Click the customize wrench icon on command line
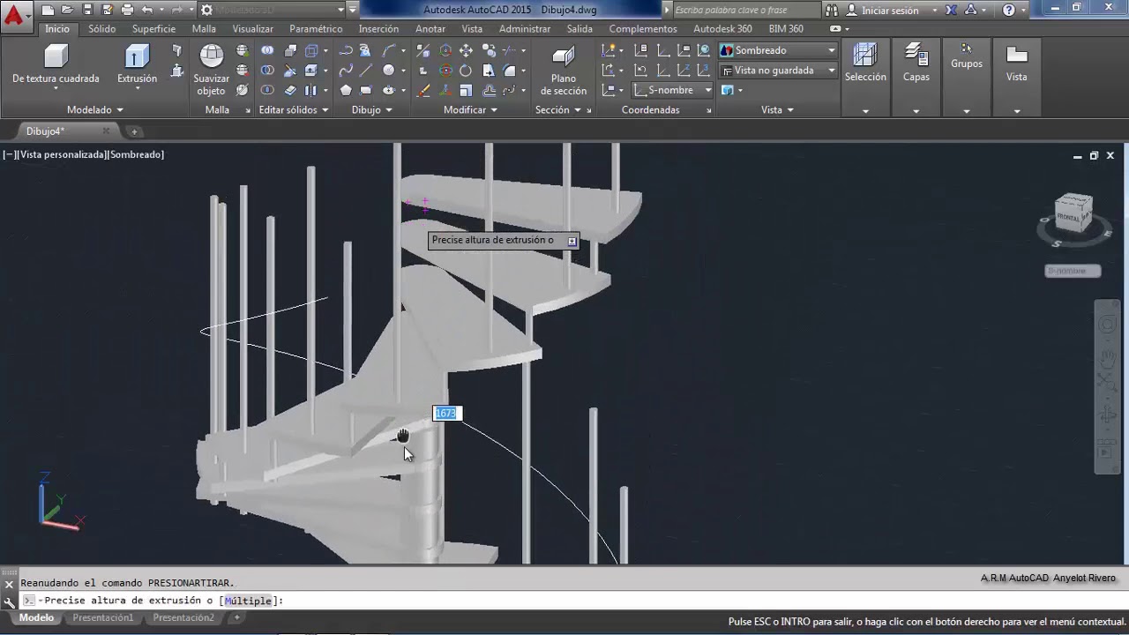Image resolution: width=1129 pixels, height=635 pixels. point(9,601)
